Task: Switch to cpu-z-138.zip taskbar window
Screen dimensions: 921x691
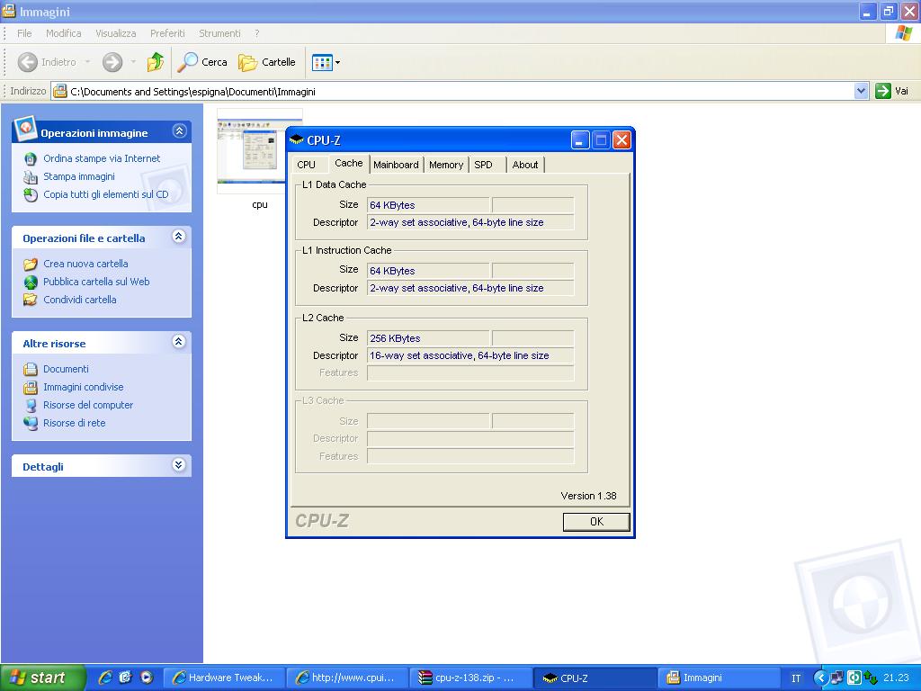Action: [471, 678]
